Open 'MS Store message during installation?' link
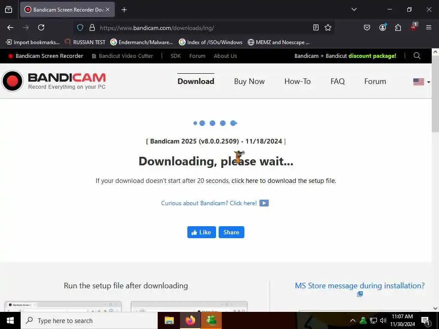439x329 pixels. [x=360, y=286]
